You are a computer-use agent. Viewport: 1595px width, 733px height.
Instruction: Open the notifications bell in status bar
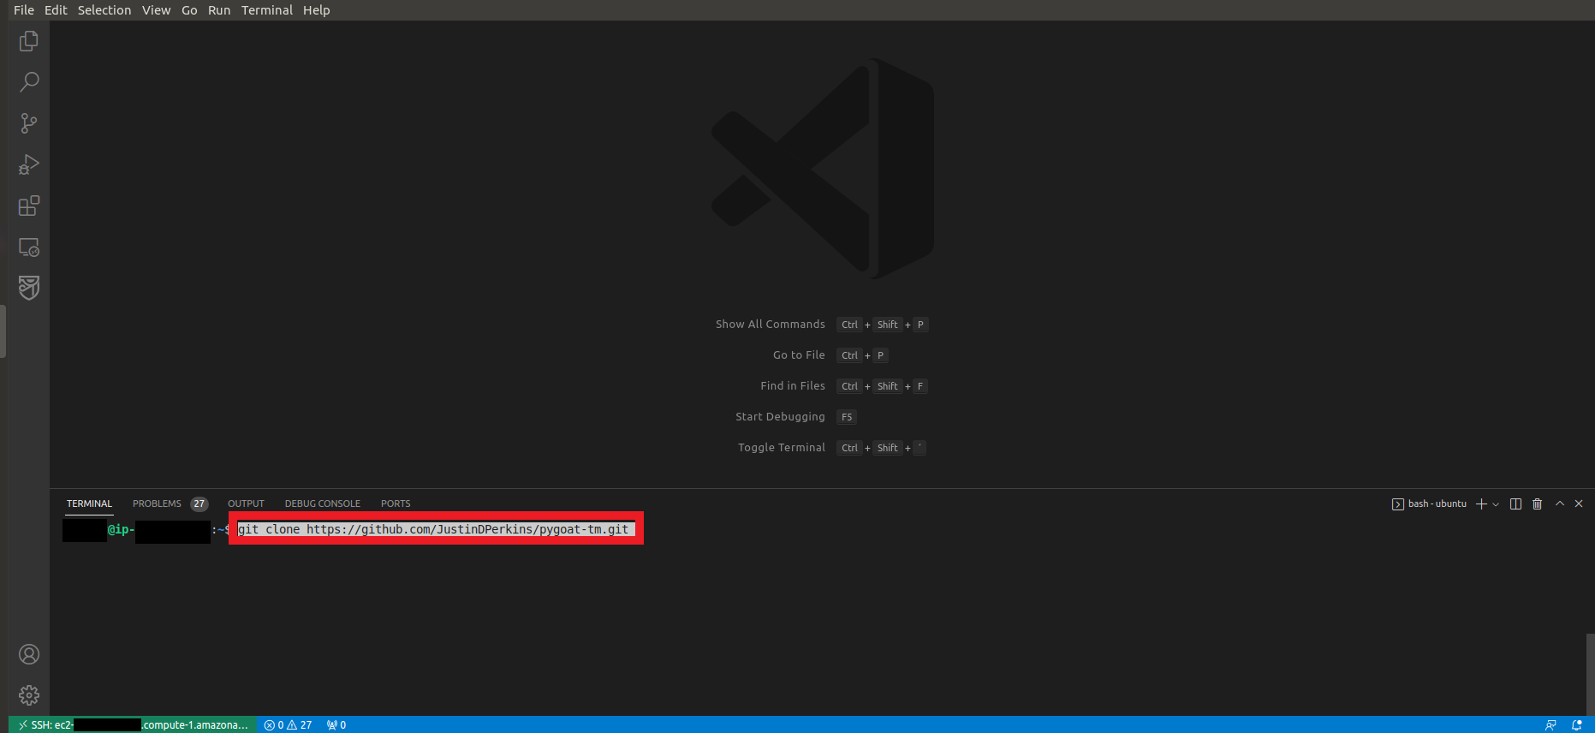(1577, 724)
